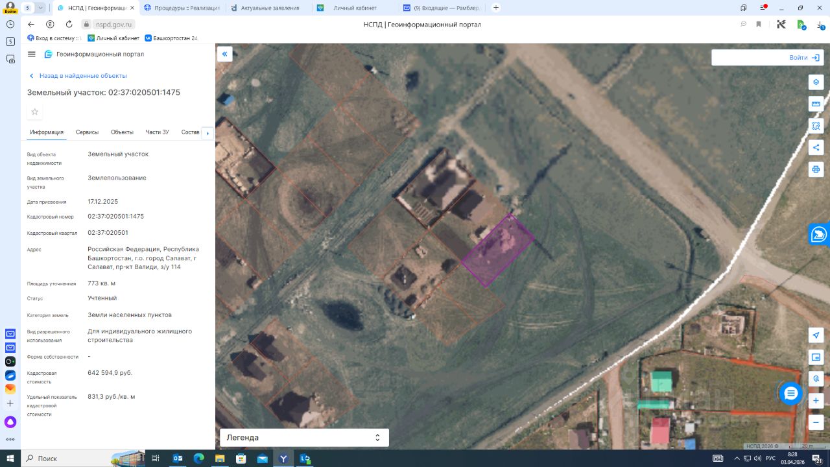830x467 pixels.
Task: Open Башкортостан 24 bookmark
Action: pyautogui.click(x=171, y=38)
